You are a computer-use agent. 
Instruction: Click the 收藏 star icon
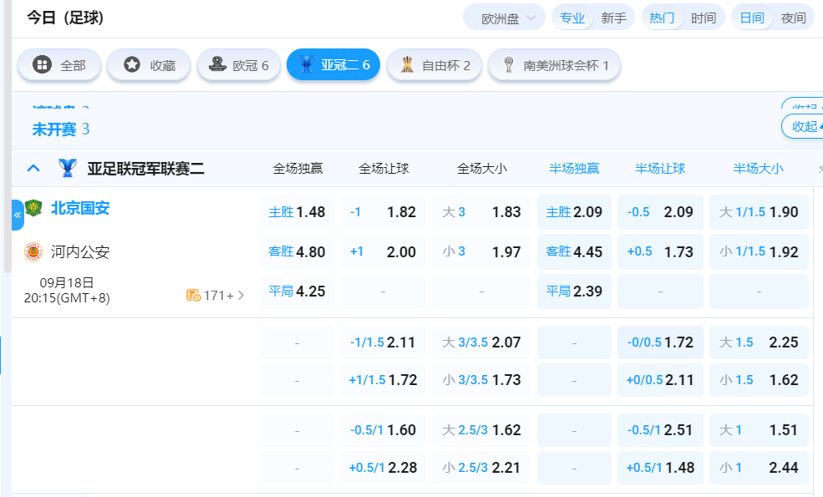click(x=130, y=64)
